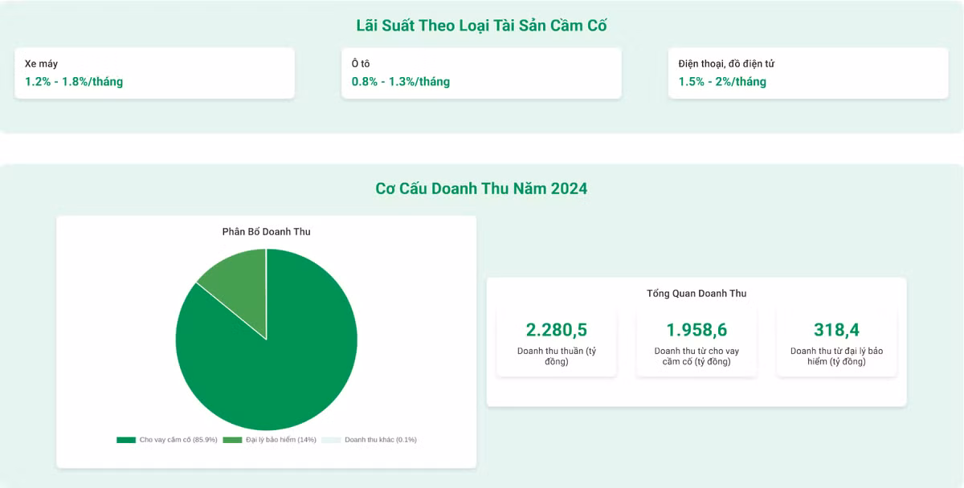Click the pale Doanh thu khác legend swatch
The width and height of the screenshot is (964, 488).
pyautogui.click(x=331, y=440)
